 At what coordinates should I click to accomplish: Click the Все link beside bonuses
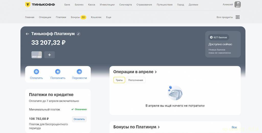click(234, 127)
